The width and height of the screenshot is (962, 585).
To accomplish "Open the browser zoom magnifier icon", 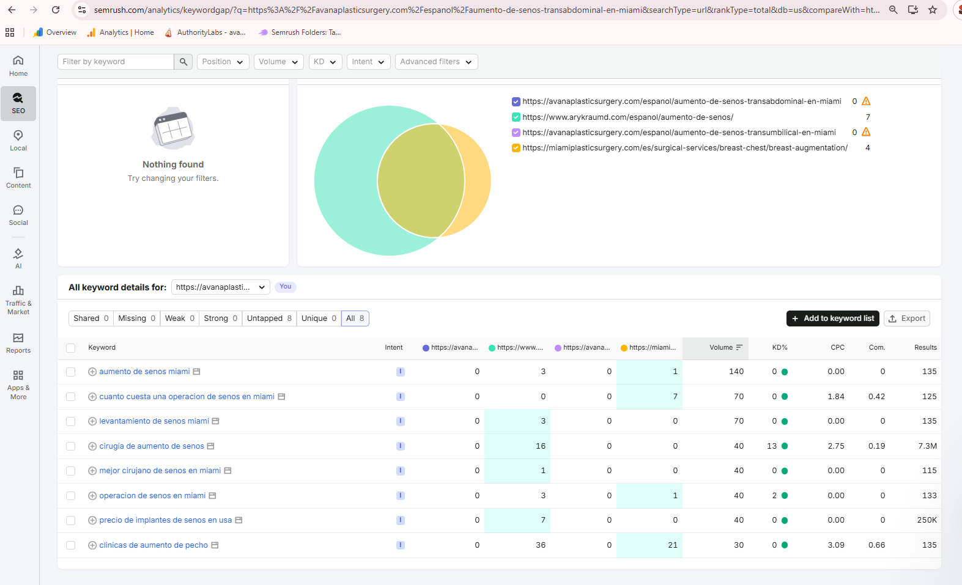I will [x=894, y=10].
